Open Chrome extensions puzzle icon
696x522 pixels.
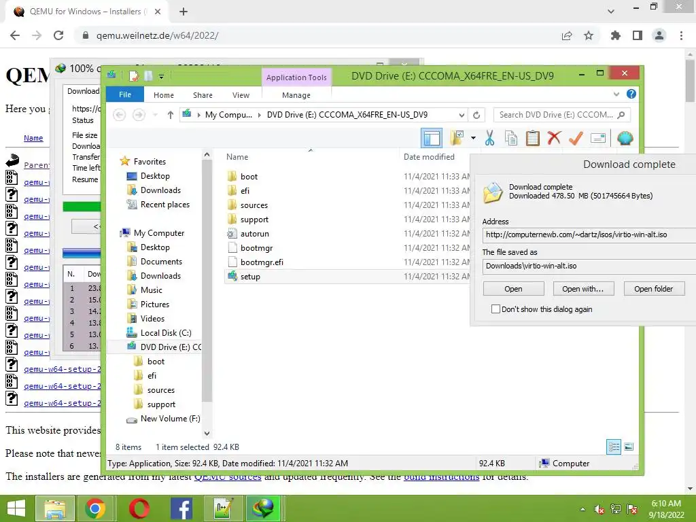(615, 35)
